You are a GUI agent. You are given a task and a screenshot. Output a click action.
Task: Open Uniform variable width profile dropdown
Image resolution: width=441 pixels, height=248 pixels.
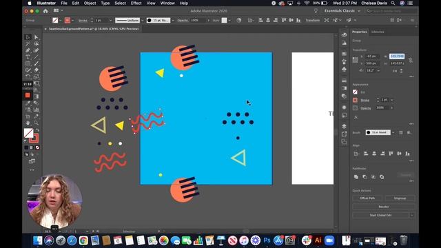(x=142, y=20)
